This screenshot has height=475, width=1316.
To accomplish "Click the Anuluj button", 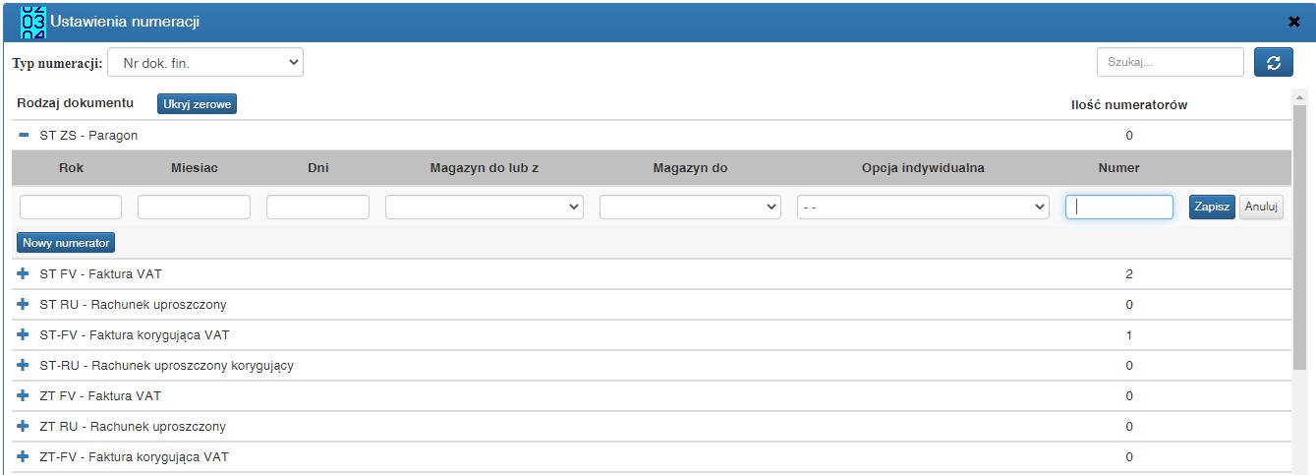I will pos(1261,207).
